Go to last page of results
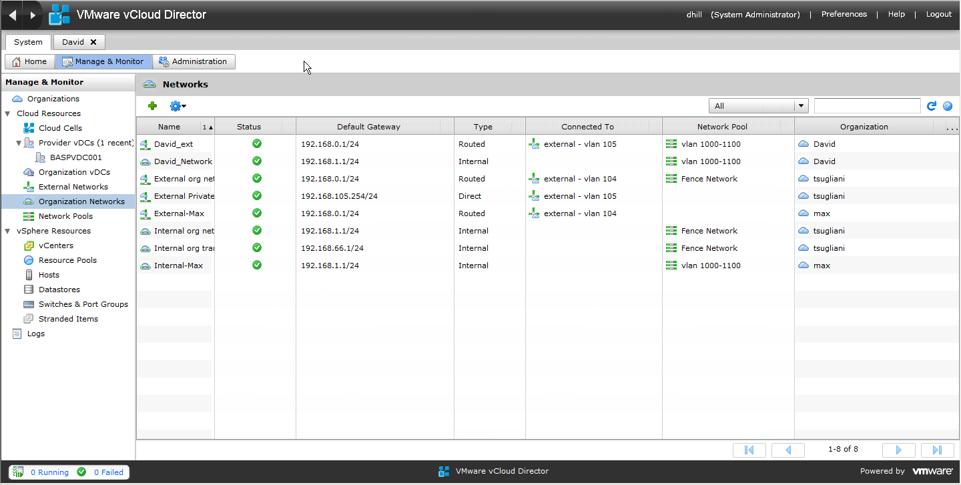This screenshot has width=961, height=485. point(937,450)
